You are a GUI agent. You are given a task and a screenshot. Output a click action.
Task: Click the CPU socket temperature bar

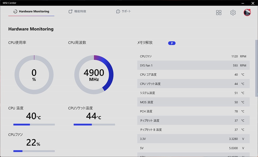pos(94,125)
